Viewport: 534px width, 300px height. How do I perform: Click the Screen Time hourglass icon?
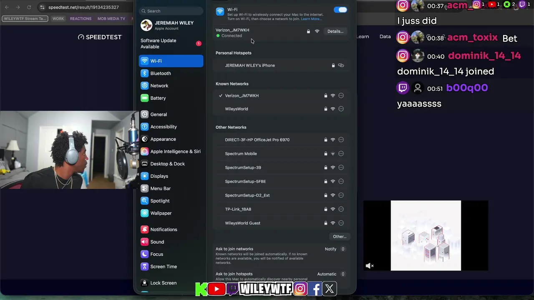tap(144, 267)
